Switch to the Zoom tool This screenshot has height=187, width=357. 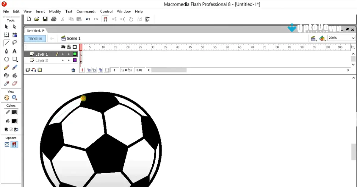14,98
